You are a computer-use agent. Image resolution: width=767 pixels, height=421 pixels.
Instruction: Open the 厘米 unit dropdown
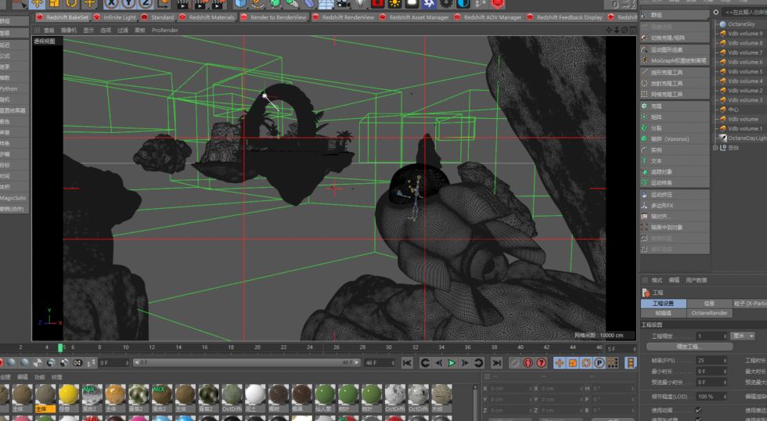(x=743, y=336)
